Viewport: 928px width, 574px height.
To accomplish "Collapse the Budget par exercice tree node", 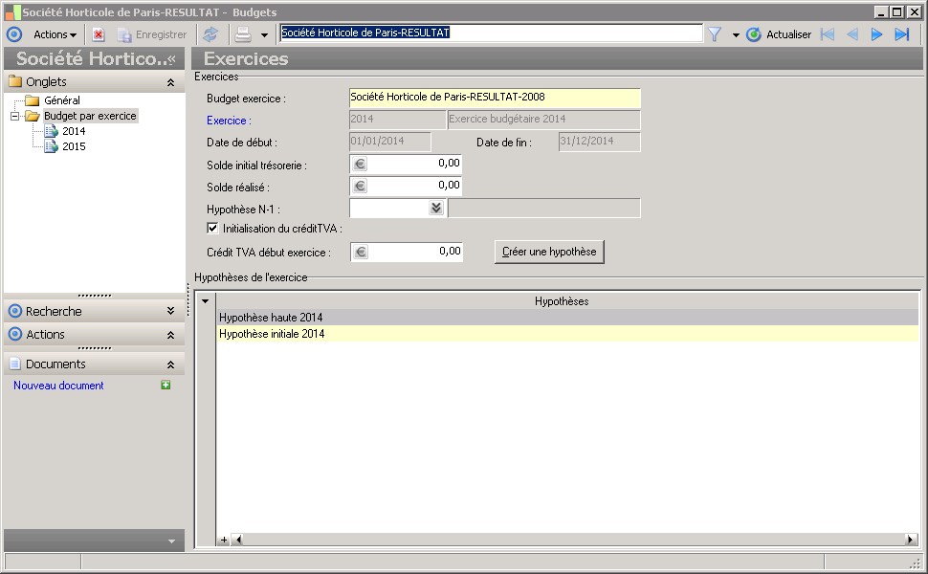I will [x=14, y=116].
